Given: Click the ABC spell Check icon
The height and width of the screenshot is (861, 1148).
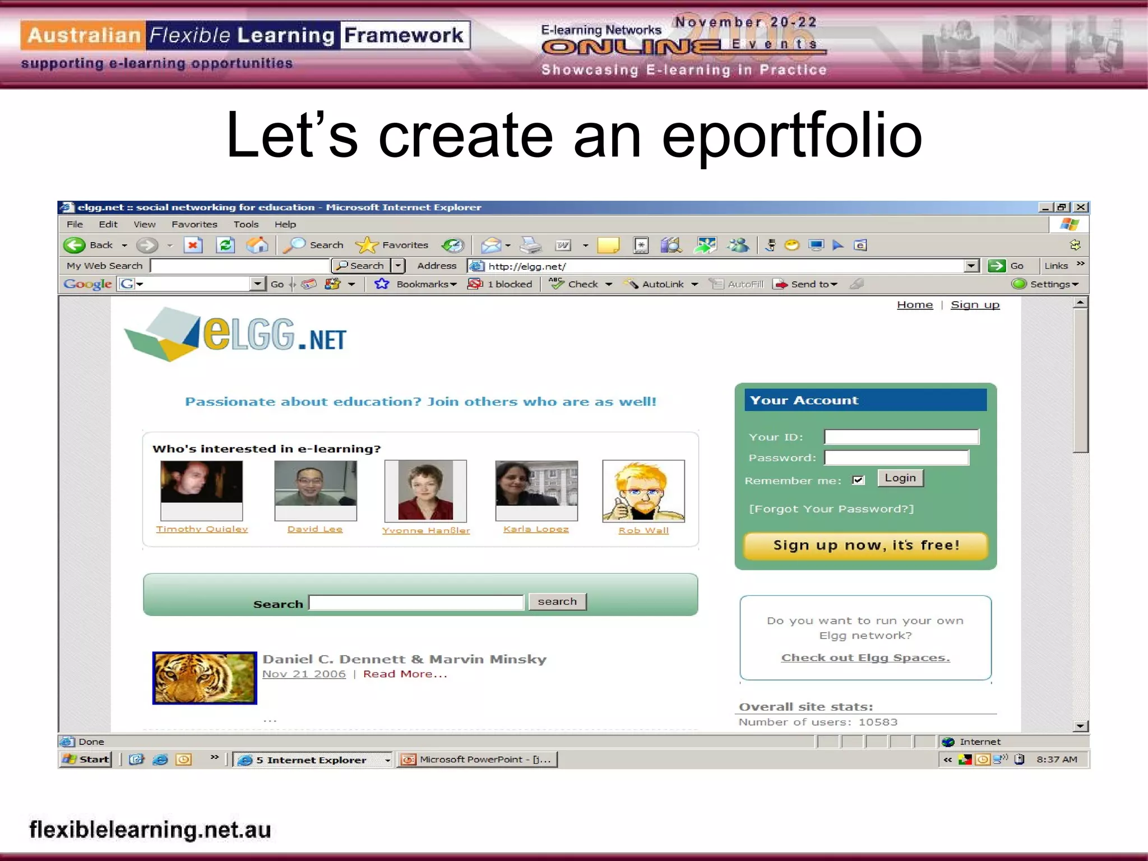Looking at the screenshot, I should pos(556,284).
